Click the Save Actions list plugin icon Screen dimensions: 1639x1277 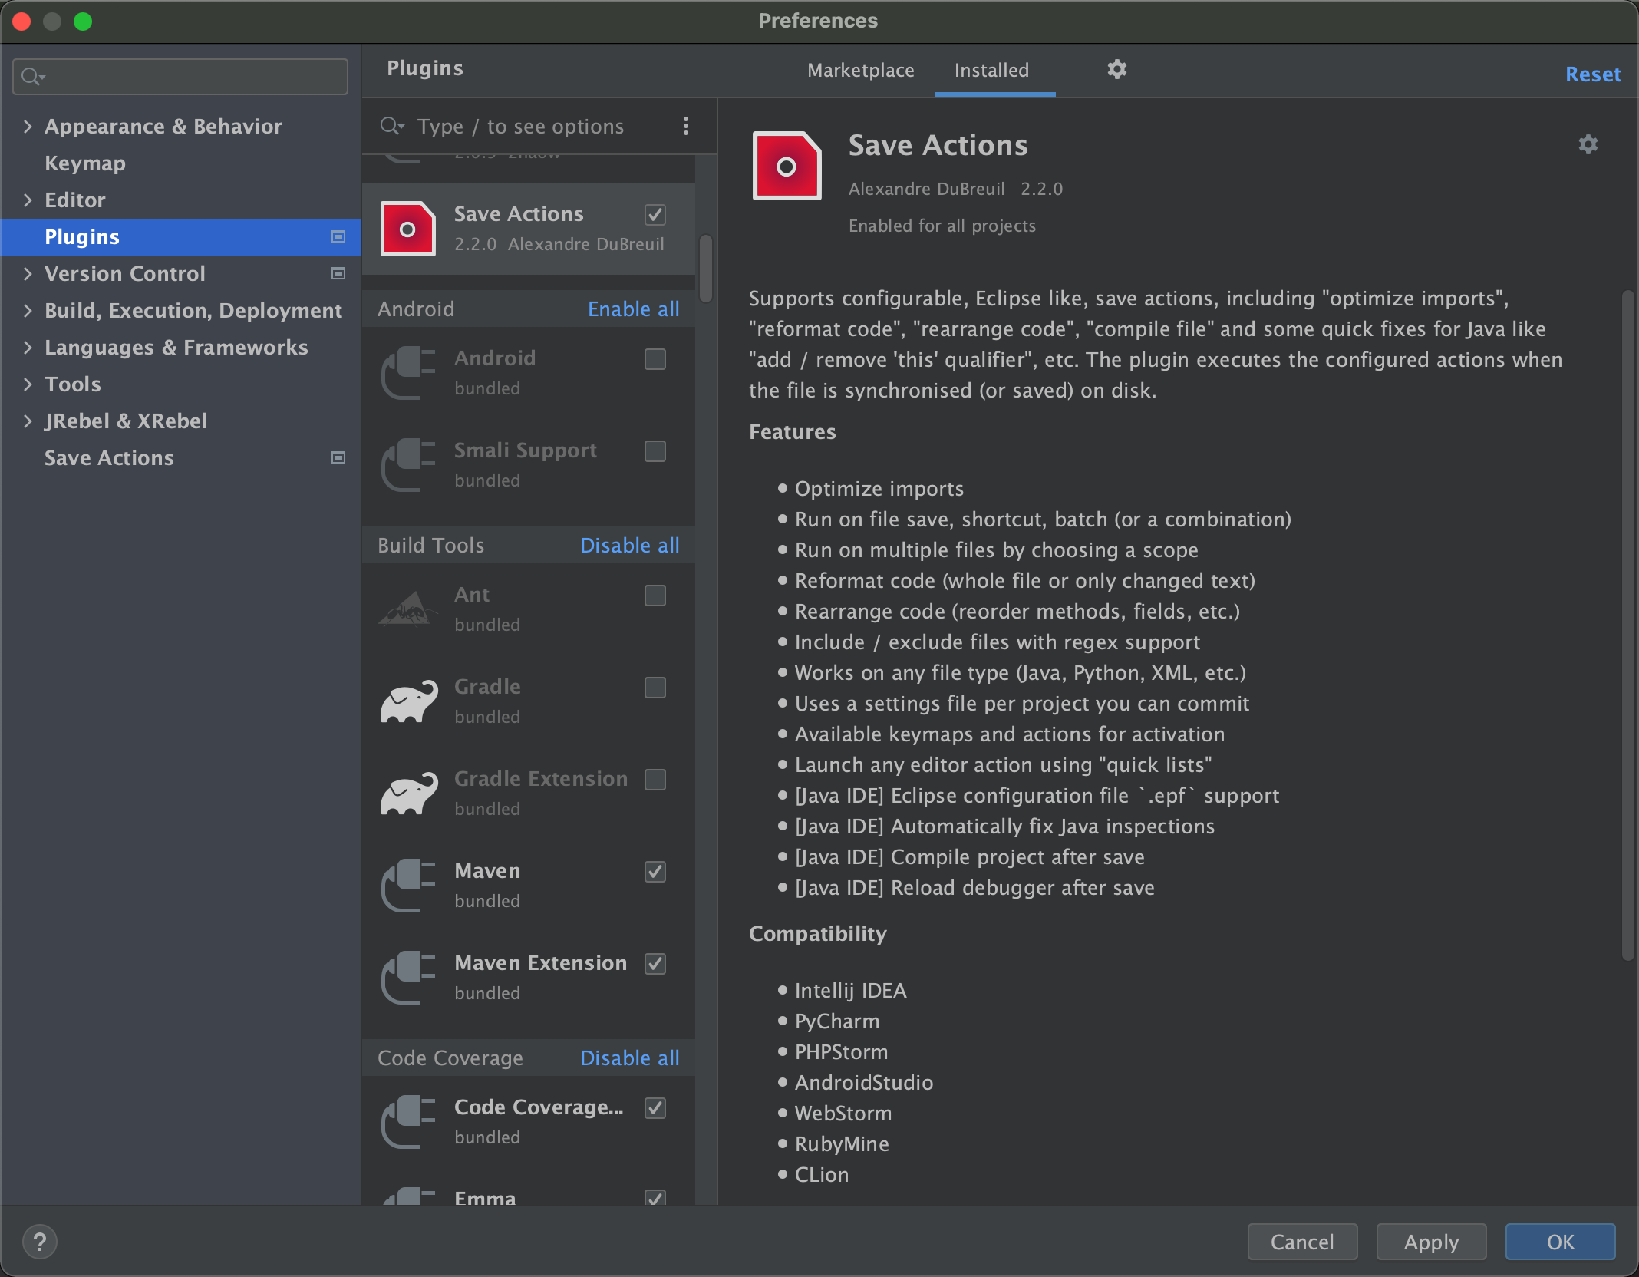[x=408, y=229]
